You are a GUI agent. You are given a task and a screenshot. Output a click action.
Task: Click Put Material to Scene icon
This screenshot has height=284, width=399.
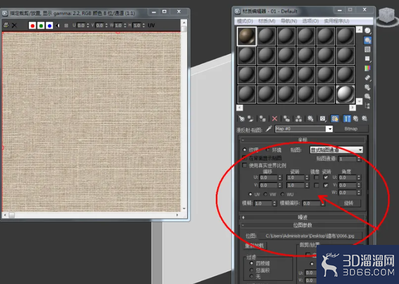click(x=251, y=118)
